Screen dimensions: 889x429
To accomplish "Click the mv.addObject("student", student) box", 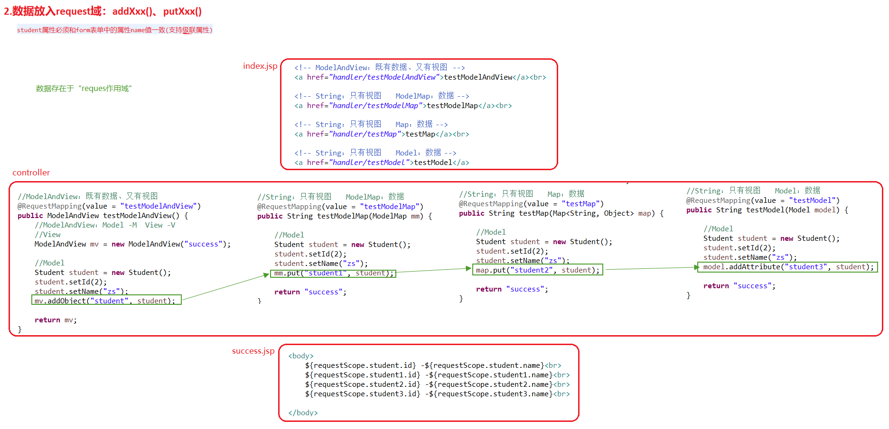I will (106, 301).
